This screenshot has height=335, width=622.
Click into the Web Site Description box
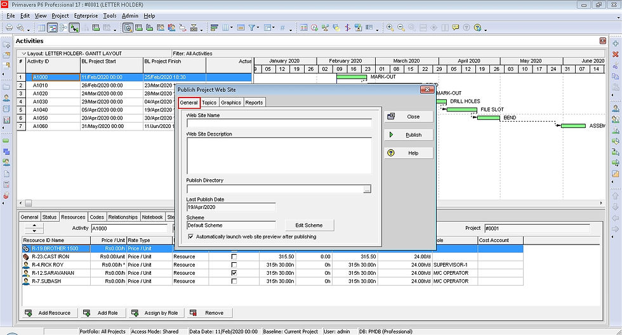pyautogui.click(x=279, y=155)
